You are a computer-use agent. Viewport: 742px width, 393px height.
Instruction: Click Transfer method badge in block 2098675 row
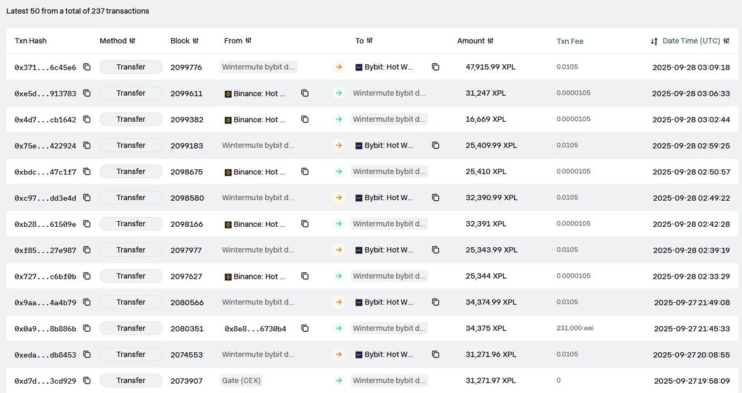[131, 171]
